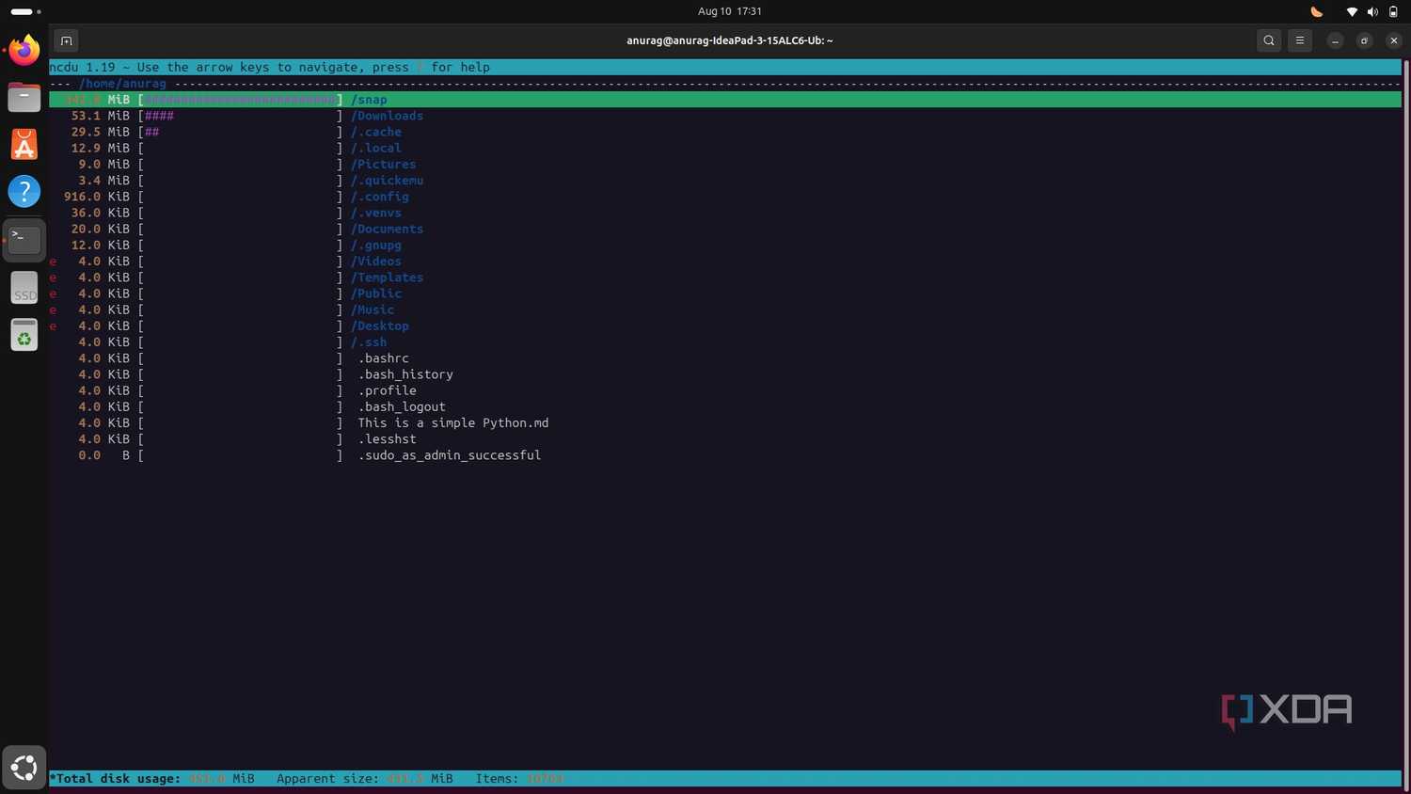
Task: Click the Terminal icon in the dock
Action: point(24,240)
